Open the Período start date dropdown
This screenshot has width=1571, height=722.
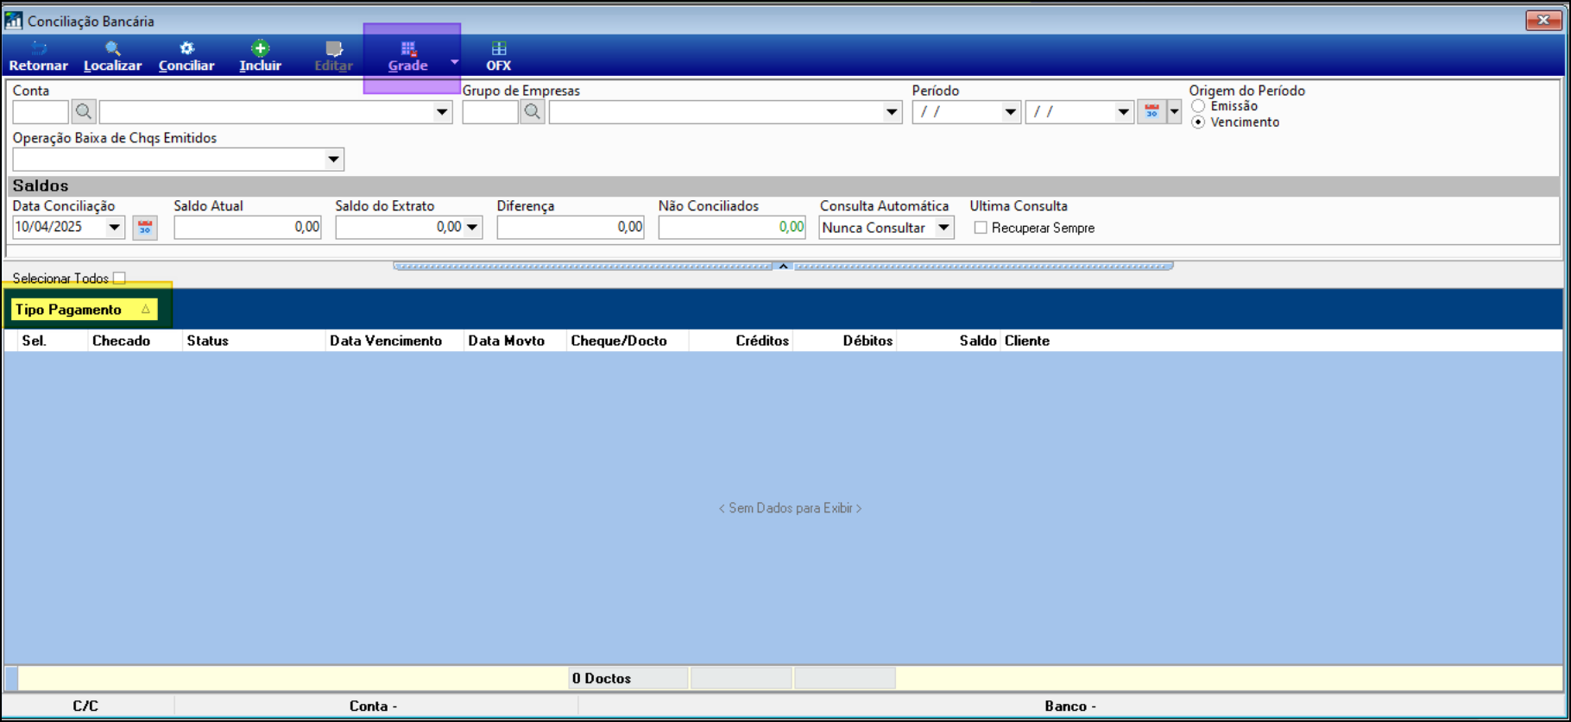pyautogui.click(x=1010, y=112)
